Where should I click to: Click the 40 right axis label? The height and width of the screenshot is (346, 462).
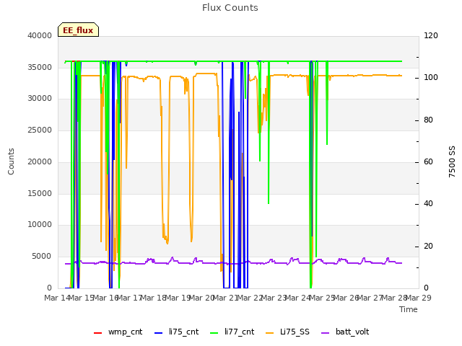click(428, 203)
